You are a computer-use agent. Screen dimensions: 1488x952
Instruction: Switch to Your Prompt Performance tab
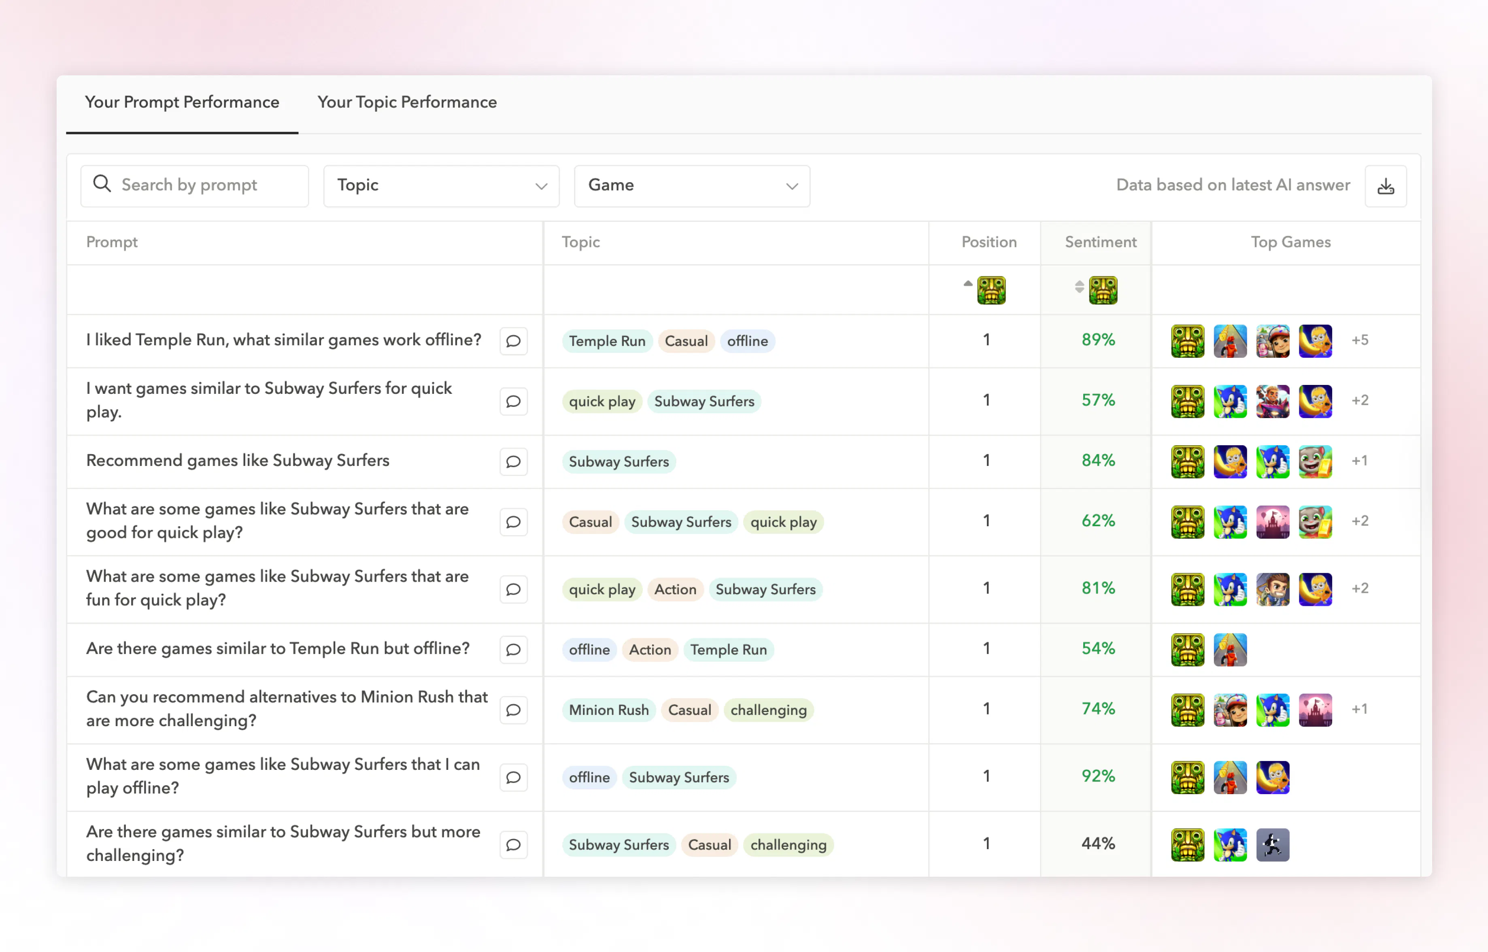tap(182, 102)
